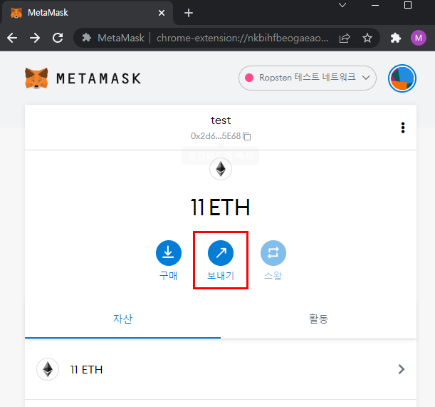Open a new browser tab
The width and height of the screenshot is (435, 407).
click(189, 13)
